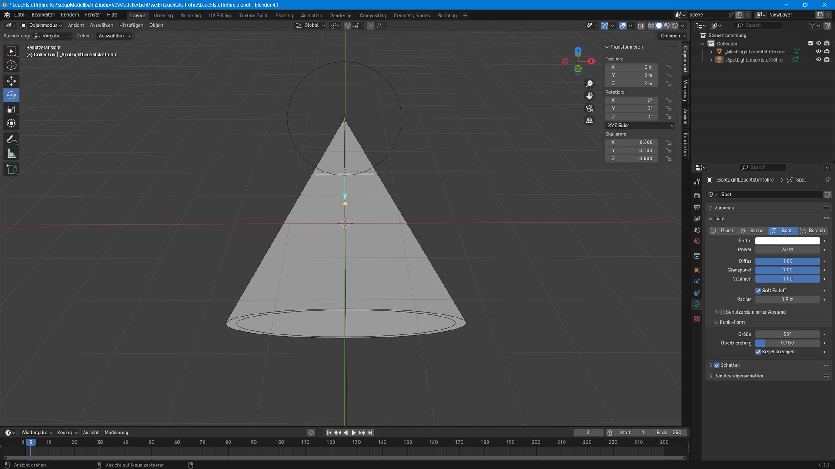Select the Measure tool

coord(11,154)
